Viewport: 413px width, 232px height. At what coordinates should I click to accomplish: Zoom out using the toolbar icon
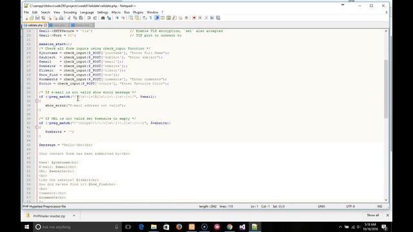(x=123, y=18)
